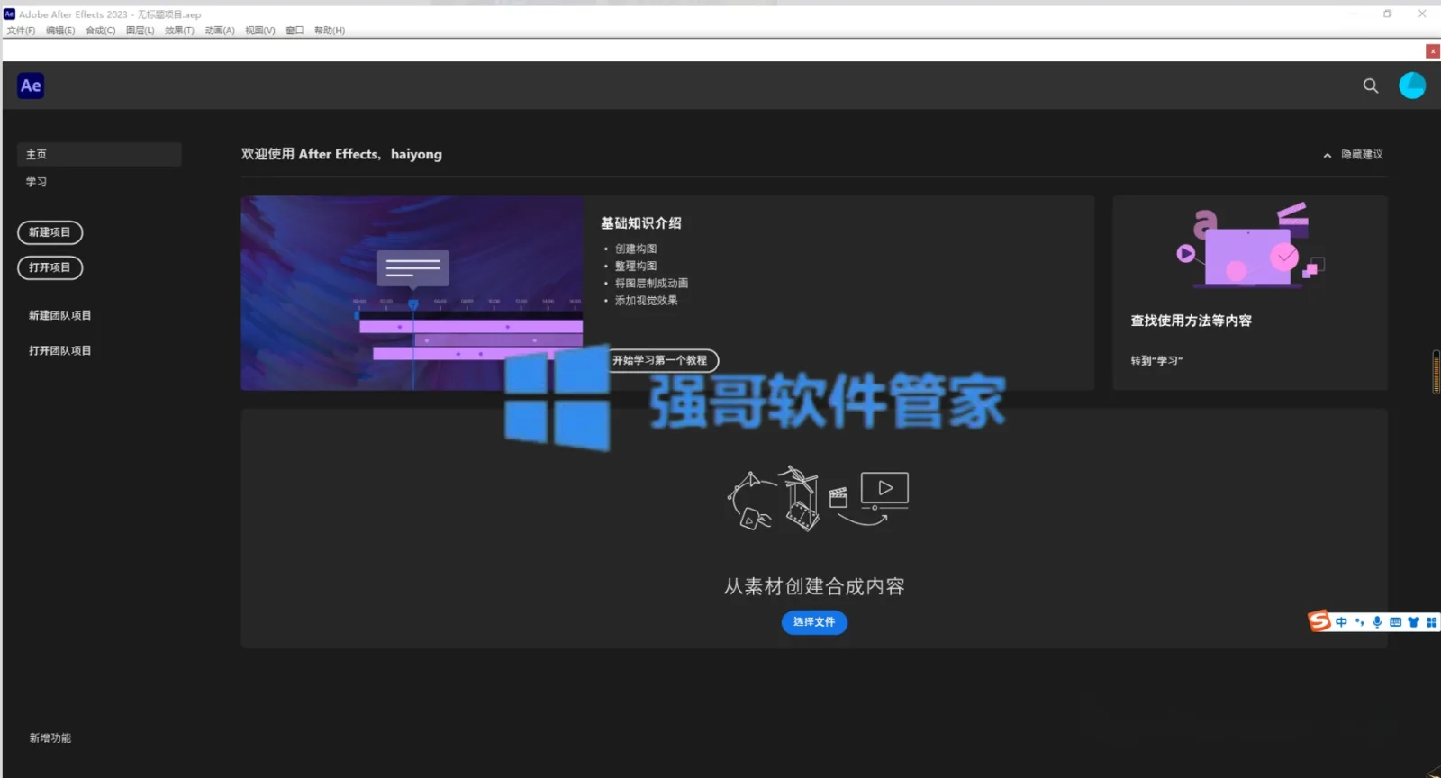Click the 添加视觉效果 bullet item
1441x778 pixels.
click(x=646, y=301)
